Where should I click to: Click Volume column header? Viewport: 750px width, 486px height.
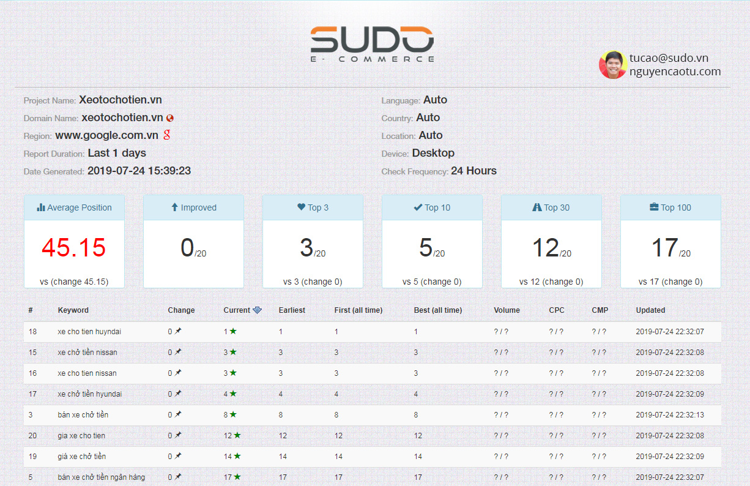tap(507, 310)
